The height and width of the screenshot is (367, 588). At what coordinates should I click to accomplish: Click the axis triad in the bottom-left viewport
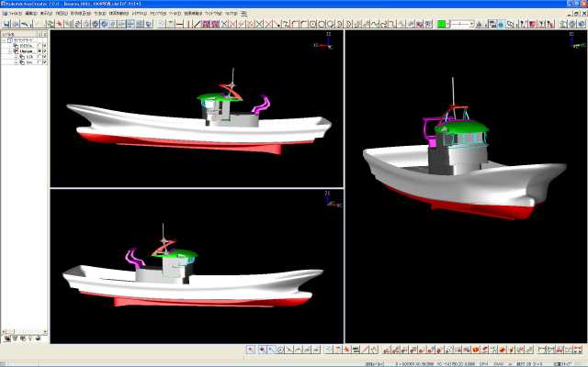pos(328,198)
